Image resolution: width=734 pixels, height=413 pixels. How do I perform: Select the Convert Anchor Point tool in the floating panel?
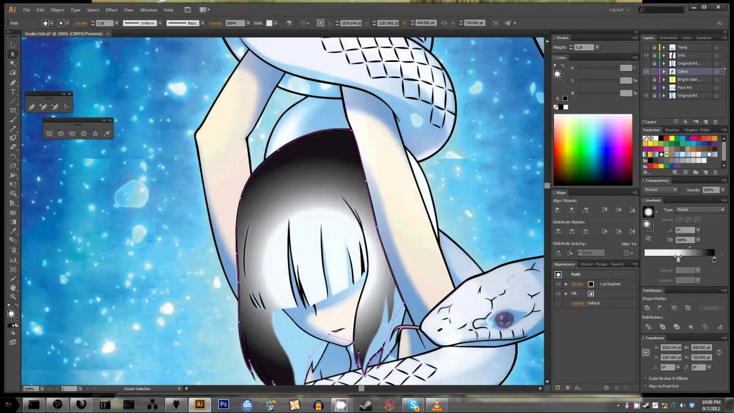(x=66, y=107)
